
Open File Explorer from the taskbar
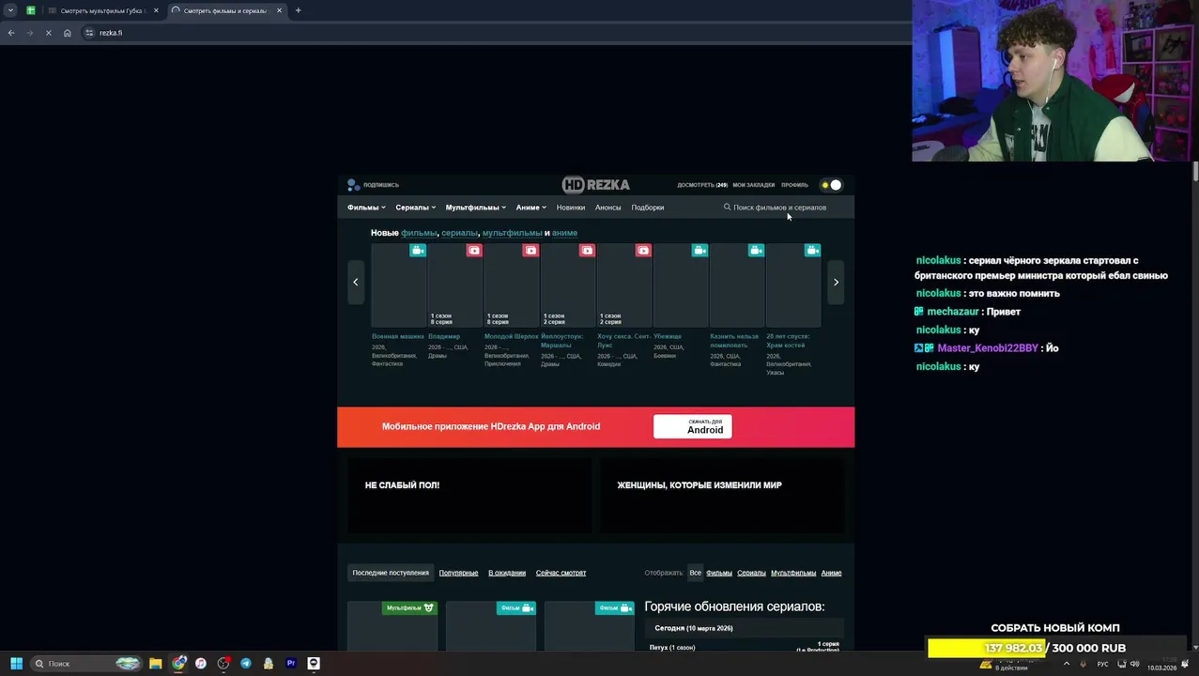pyautogui.click(x=156, y=664)
